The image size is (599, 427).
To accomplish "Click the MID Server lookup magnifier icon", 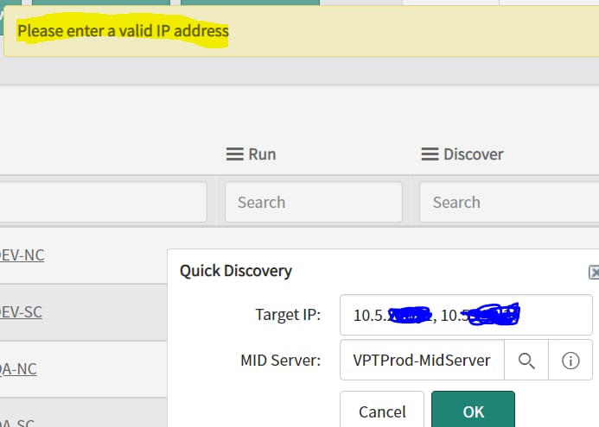I will click(x=526, y=361).
